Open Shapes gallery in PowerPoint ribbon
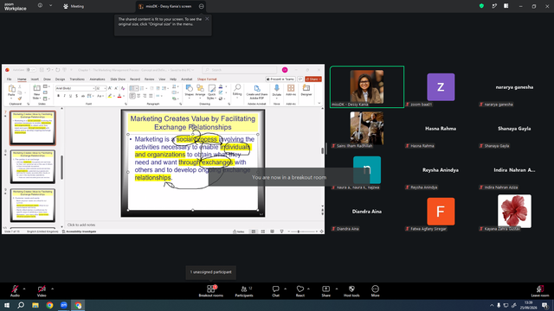This screenshot has height=311, width=554. coord(190,92)
